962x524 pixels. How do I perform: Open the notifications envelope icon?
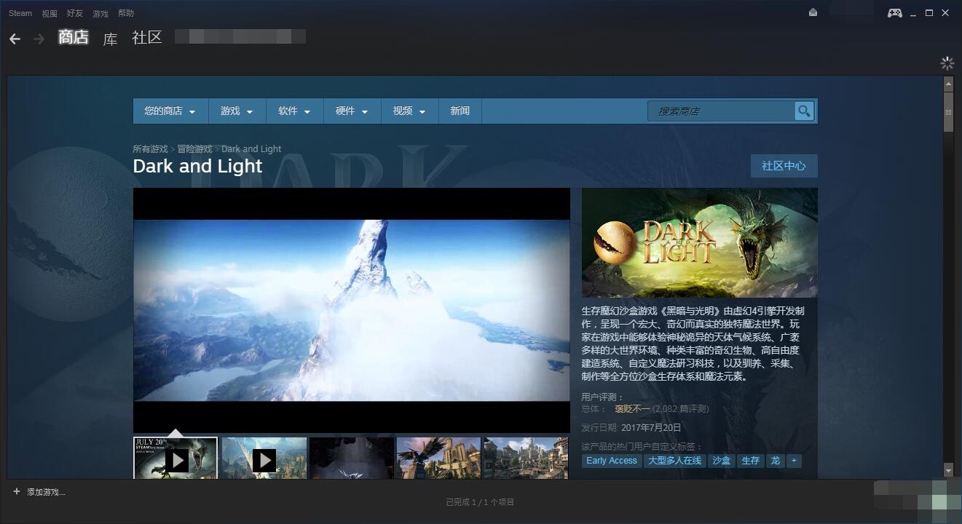(813, 12)
